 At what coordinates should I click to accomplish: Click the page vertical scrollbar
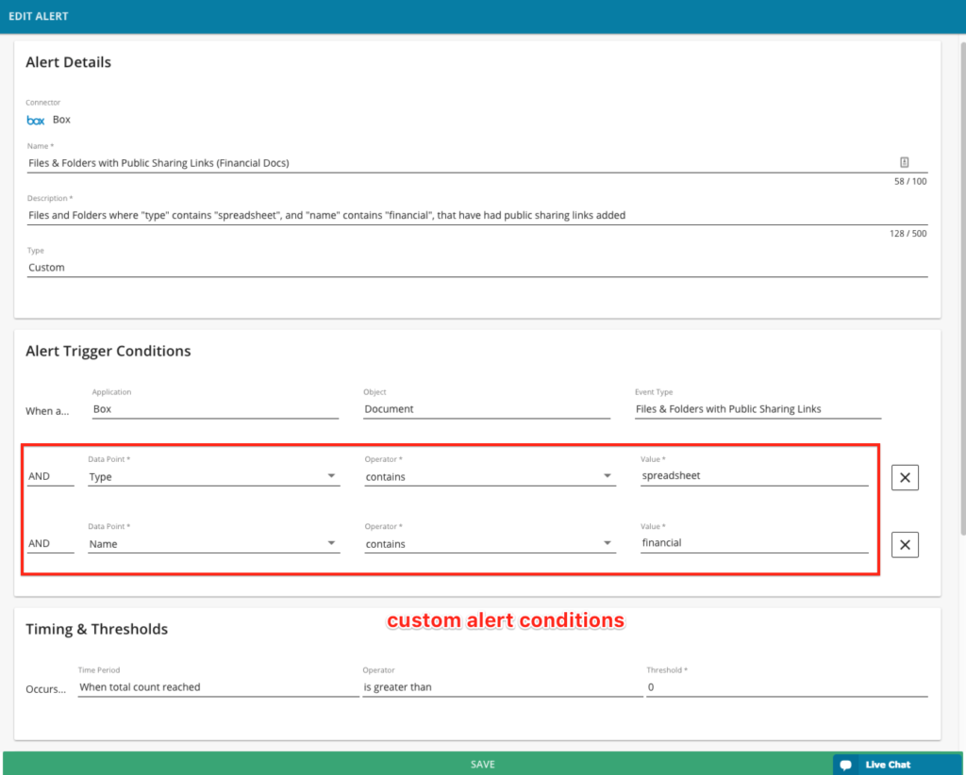click(962, 289)
